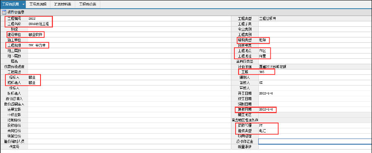The height and width of the screenshot is (153, 372).
Task: Edit the 工程名称 field with 2016示范工程
Action: (x=129, y=24)
